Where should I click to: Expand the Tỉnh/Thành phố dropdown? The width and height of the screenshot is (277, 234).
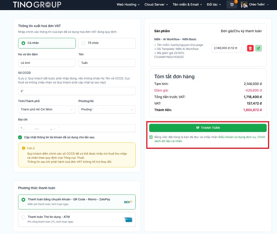point(47,110)
